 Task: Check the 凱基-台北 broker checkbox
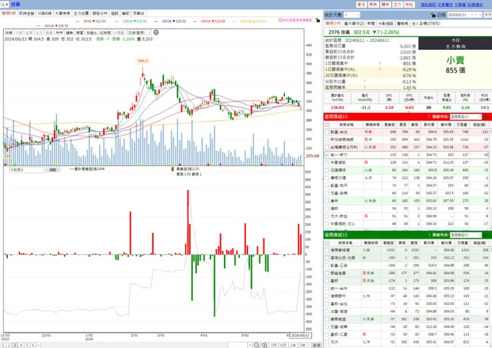point(326,132)
